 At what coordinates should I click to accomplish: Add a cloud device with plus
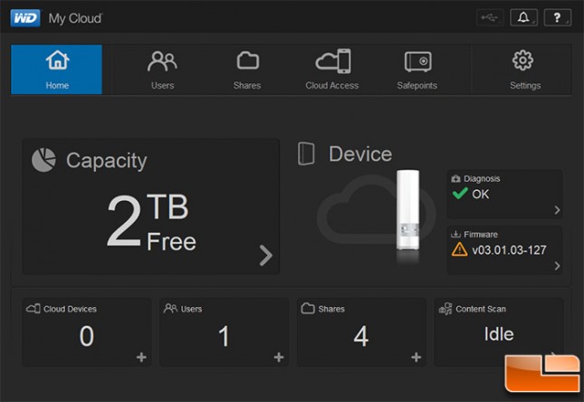pyautogui.click(x=141, y=358)
